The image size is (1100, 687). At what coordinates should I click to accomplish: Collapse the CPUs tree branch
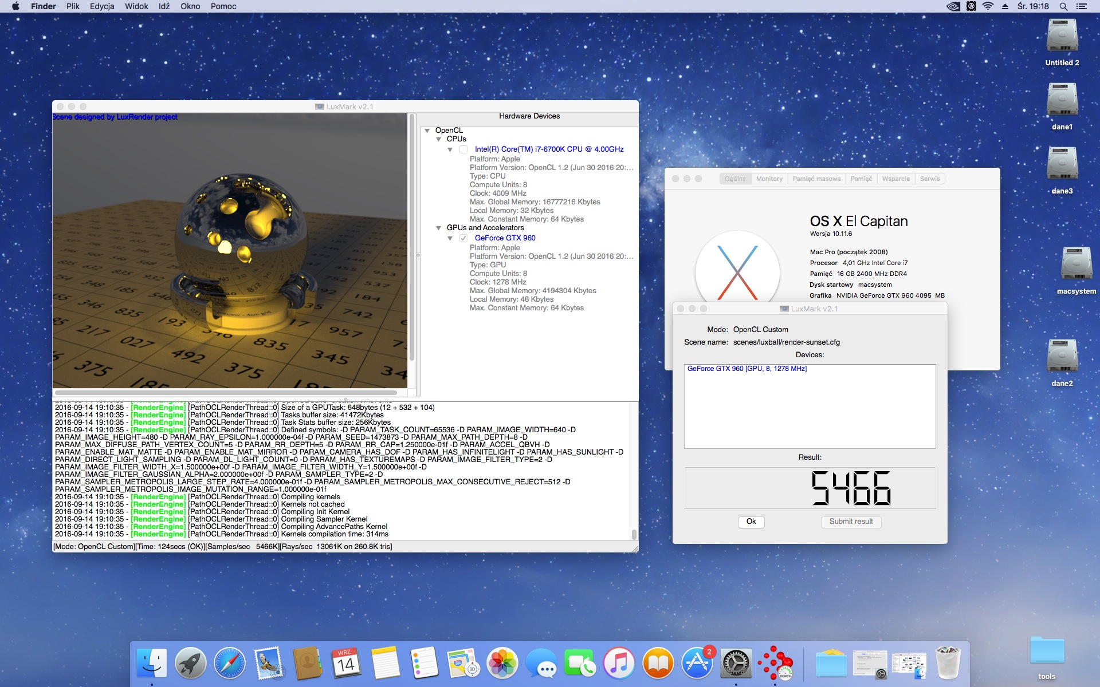439,139
